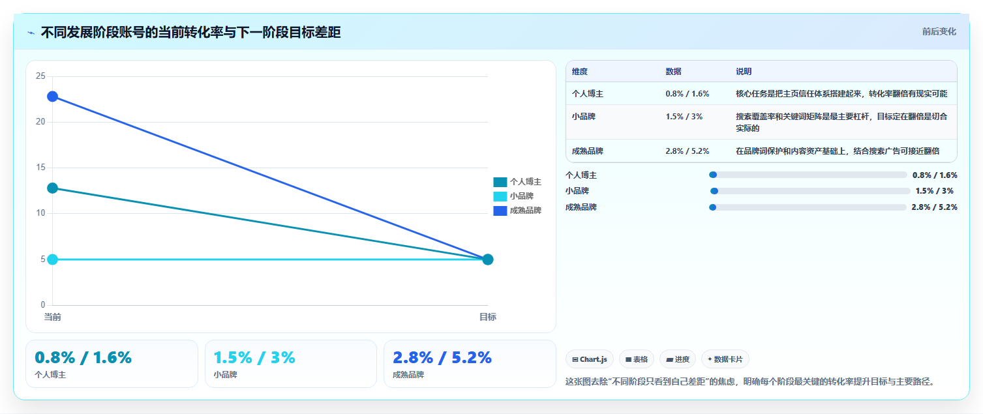Toggle the 成熟品牌 legend color swatch
The width and height of the screenshot is (983, 414).
(x=500, y=211)
